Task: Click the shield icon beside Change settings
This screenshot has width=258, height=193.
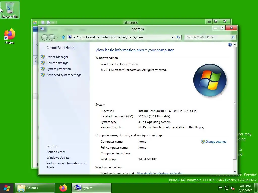Action: point(203,142)
